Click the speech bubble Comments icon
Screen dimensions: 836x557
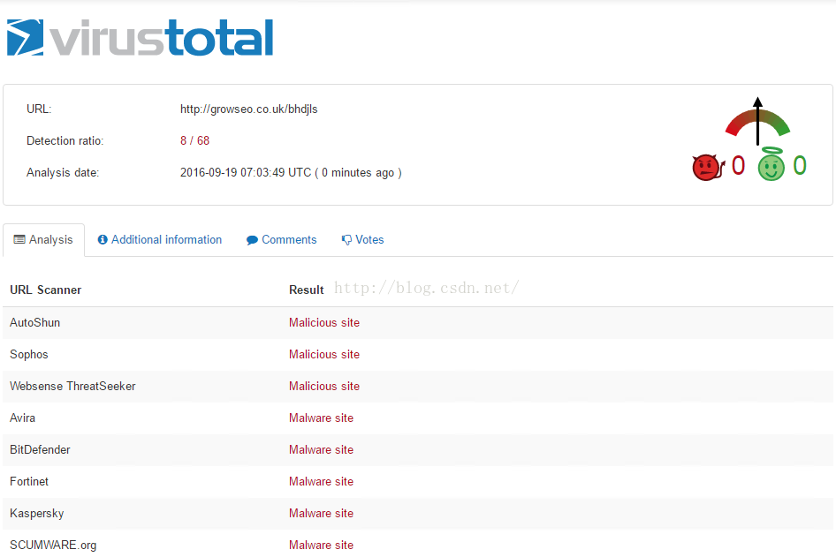point(252,240)
